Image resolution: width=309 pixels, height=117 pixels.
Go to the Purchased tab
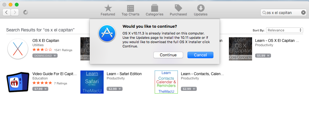point(178,10)
